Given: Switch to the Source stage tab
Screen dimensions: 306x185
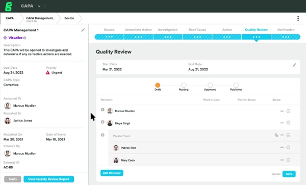Looking at the screenshot, I should [109, 30].
